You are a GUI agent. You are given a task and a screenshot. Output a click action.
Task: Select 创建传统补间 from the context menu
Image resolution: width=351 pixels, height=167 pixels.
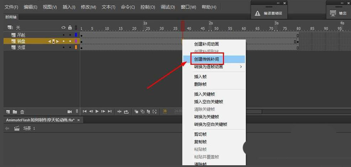pos(206,59)
